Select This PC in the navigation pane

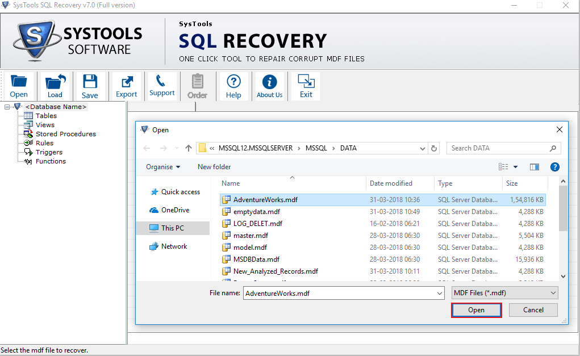[x=173, y=228]
